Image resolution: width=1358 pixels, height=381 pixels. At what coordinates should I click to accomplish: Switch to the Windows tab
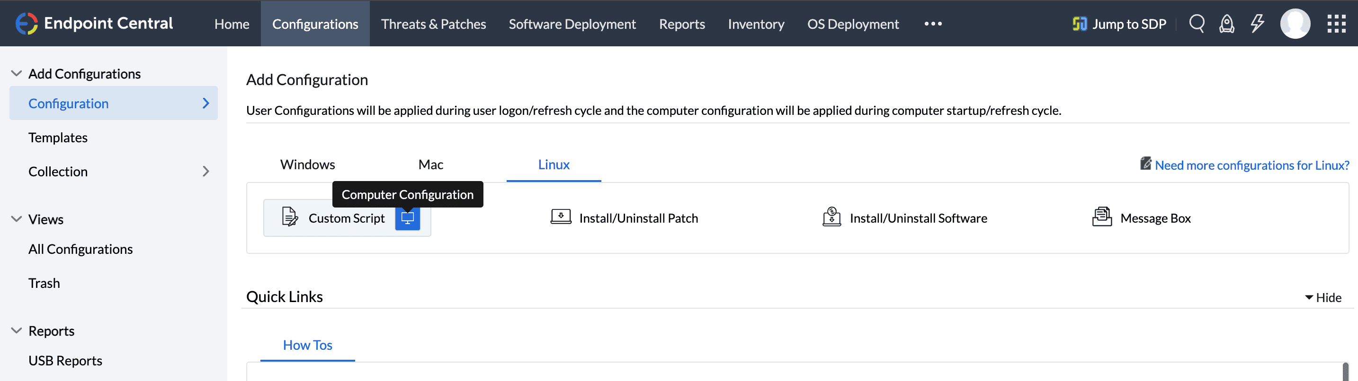point(307,165)
